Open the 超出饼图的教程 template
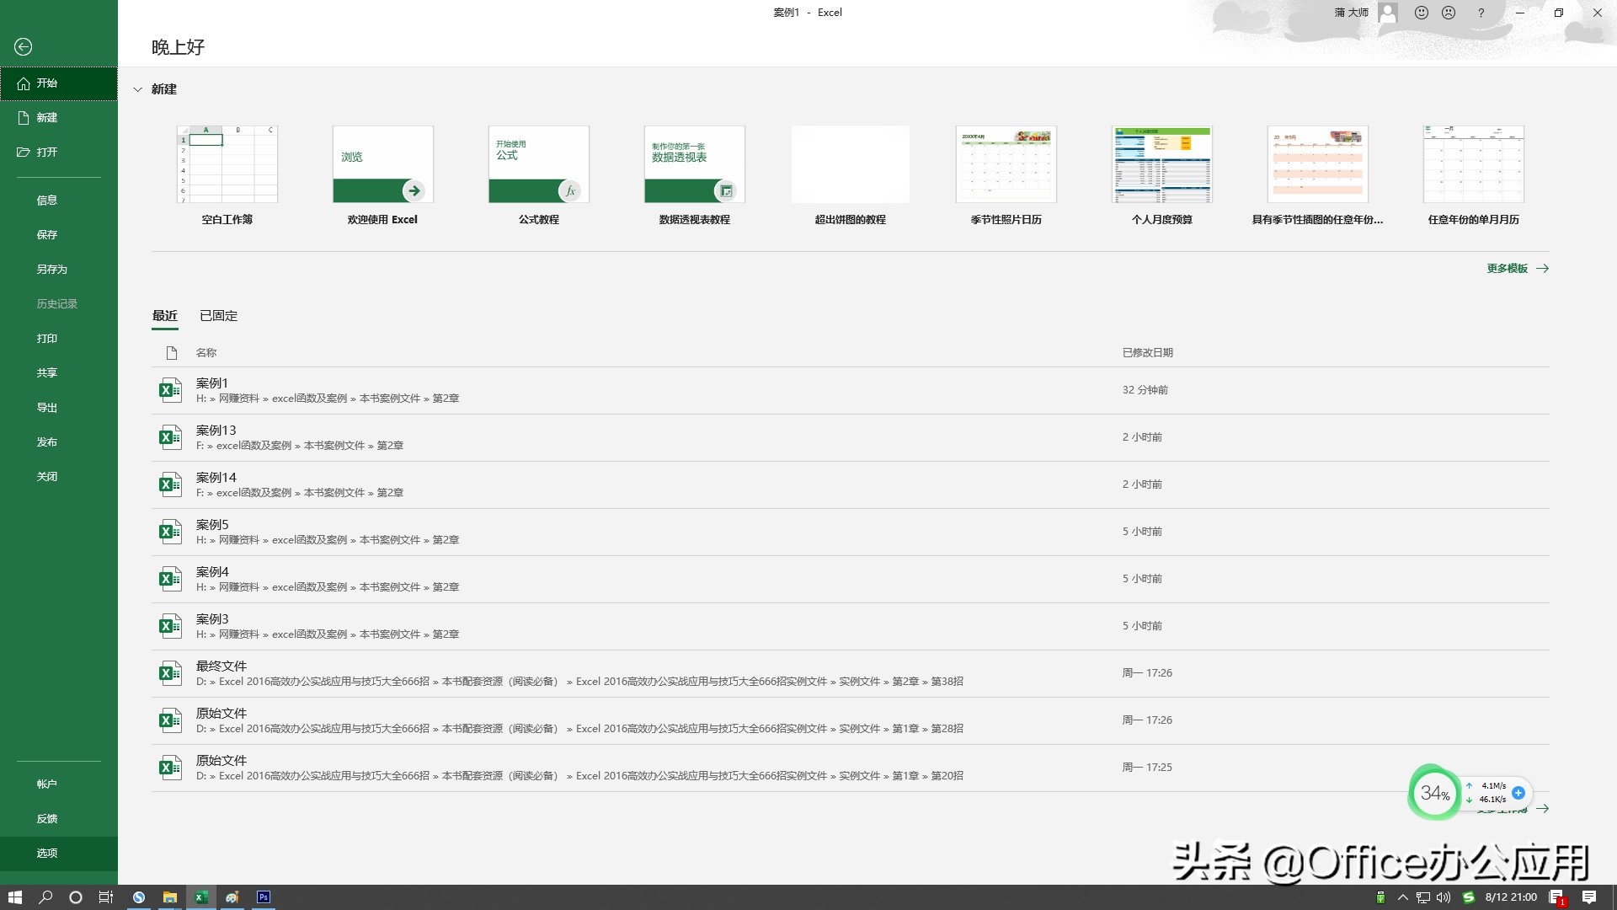Screen dimensions: 1617x910 click(x=851, y=164)
